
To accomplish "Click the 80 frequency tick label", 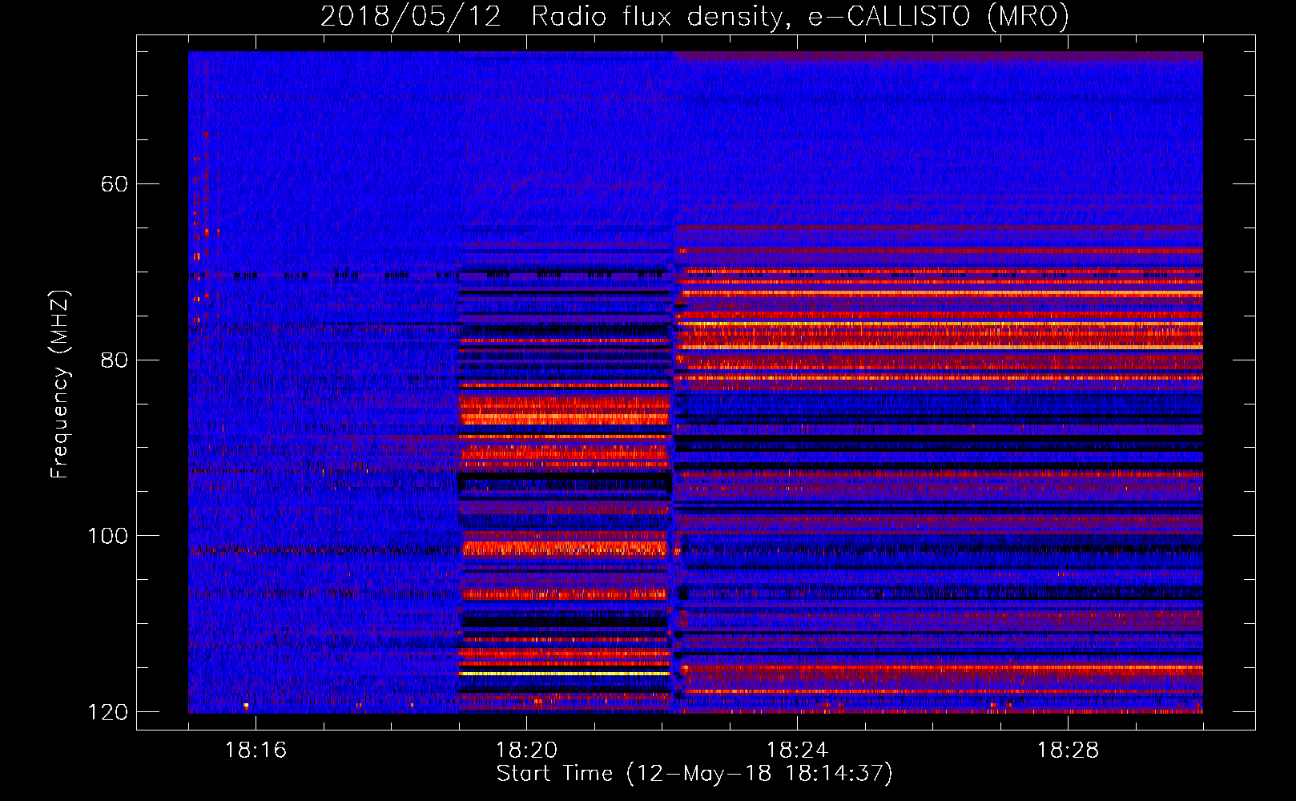I will 115,360.
